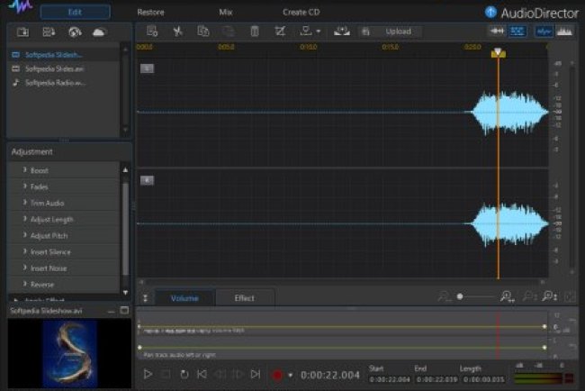Toggle the right channel R button
The height and width of the screenshot is (391, 585).
click(x=147, y=180)
